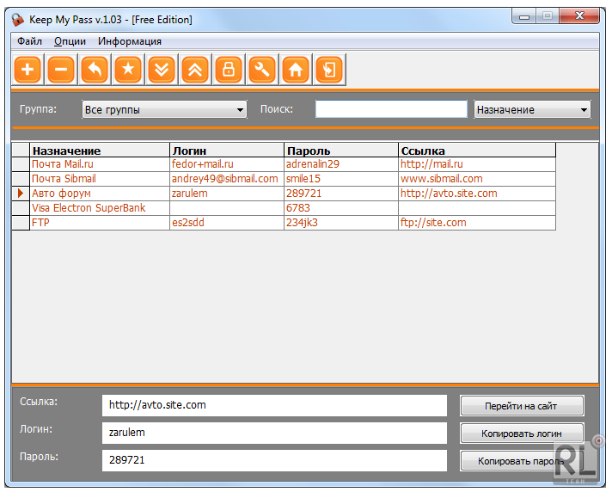Screen dimensions: 612x492
Task: Open the Файл menu
Action: coord(29,41)
